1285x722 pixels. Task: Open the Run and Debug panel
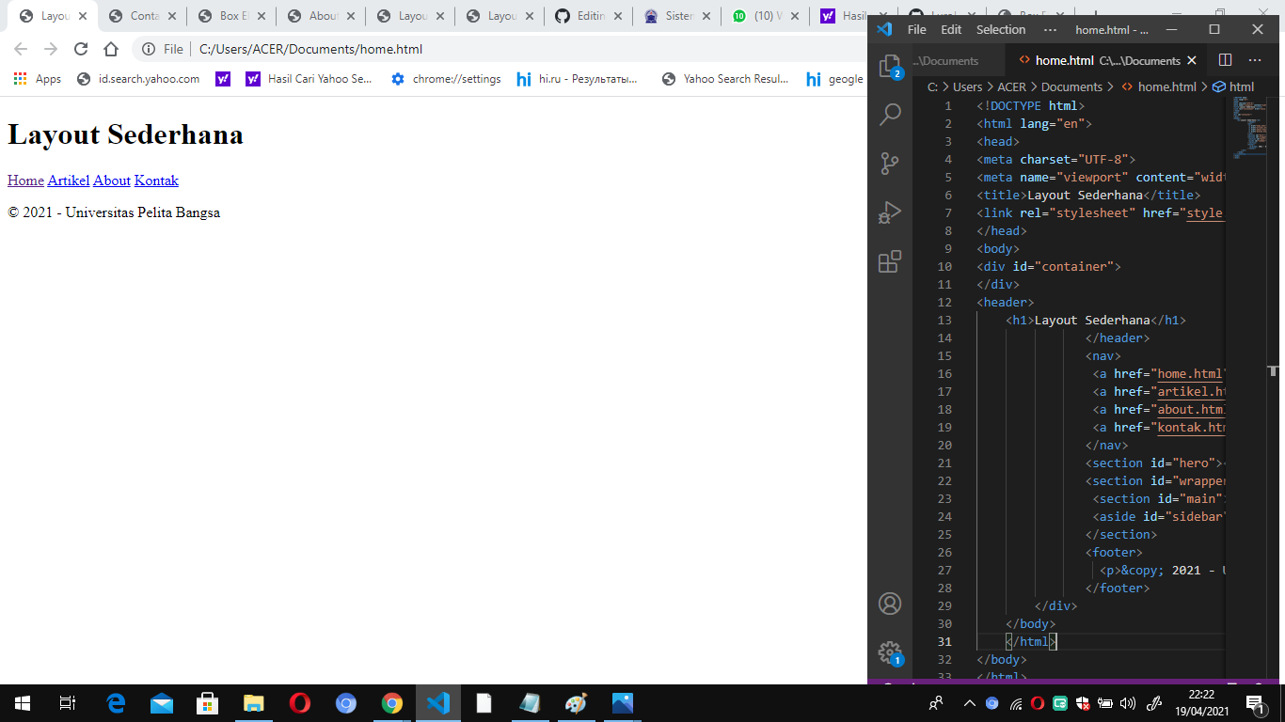click(x=890, y=212)
